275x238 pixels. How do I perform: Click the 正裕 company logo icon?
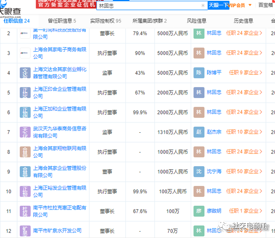(x=25, y=191)
